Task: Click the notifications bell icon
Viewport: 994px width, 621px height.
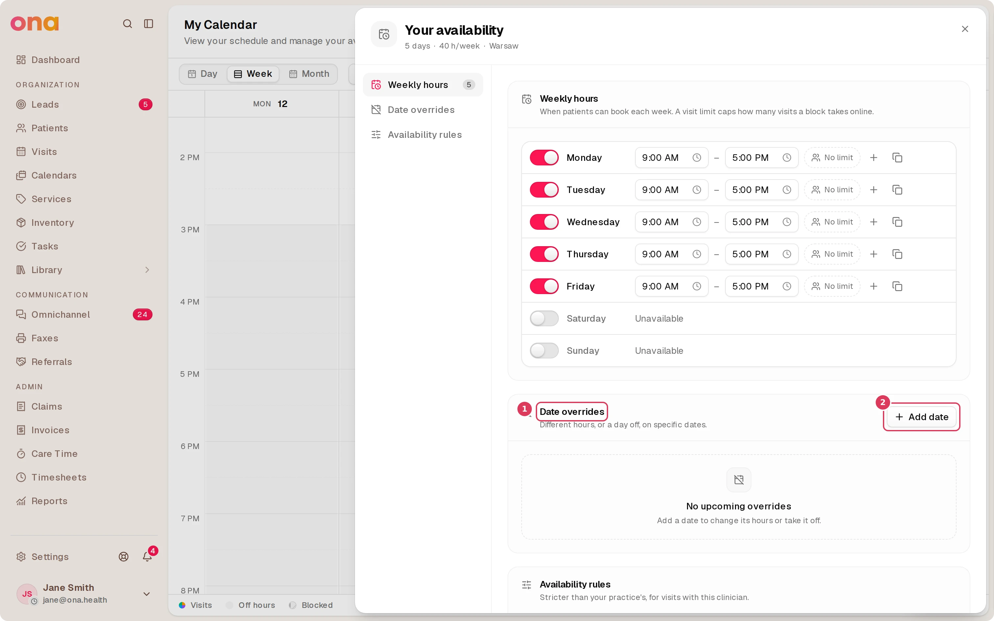Action: pyautogui.click(x=147, y=557)
